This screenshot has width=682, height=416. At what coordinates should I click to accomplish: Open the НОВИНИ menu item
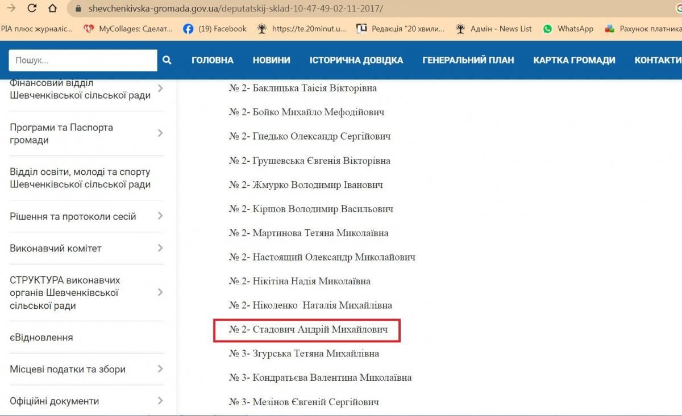[271, 60]
